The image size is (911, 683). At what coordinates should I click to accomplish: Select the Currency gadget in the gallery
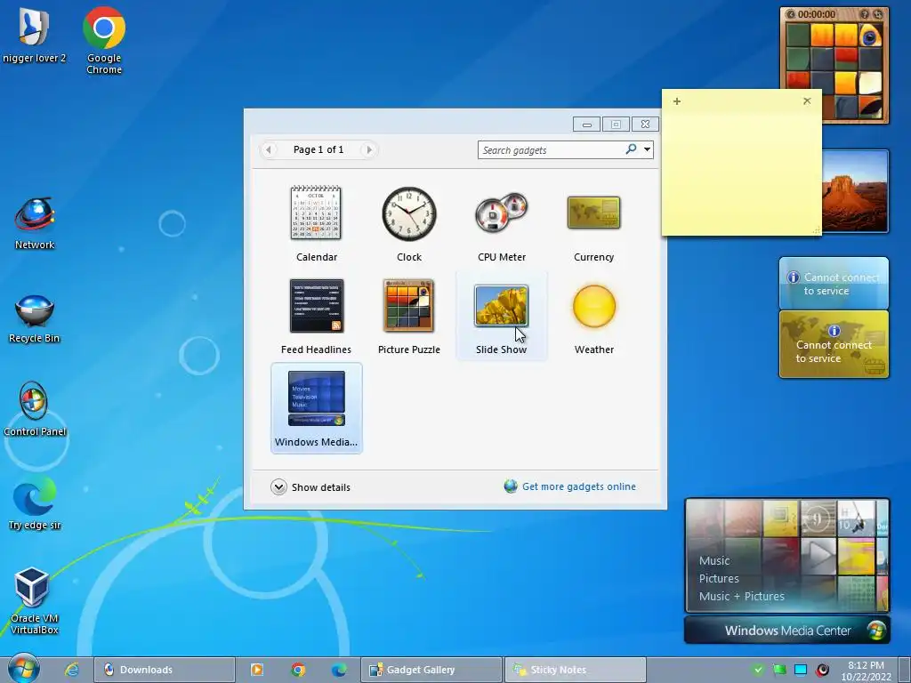pos(593,223)
